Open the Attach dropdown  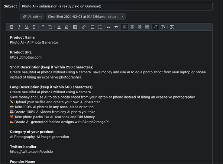pyautogui.click(x=32, y=17)
